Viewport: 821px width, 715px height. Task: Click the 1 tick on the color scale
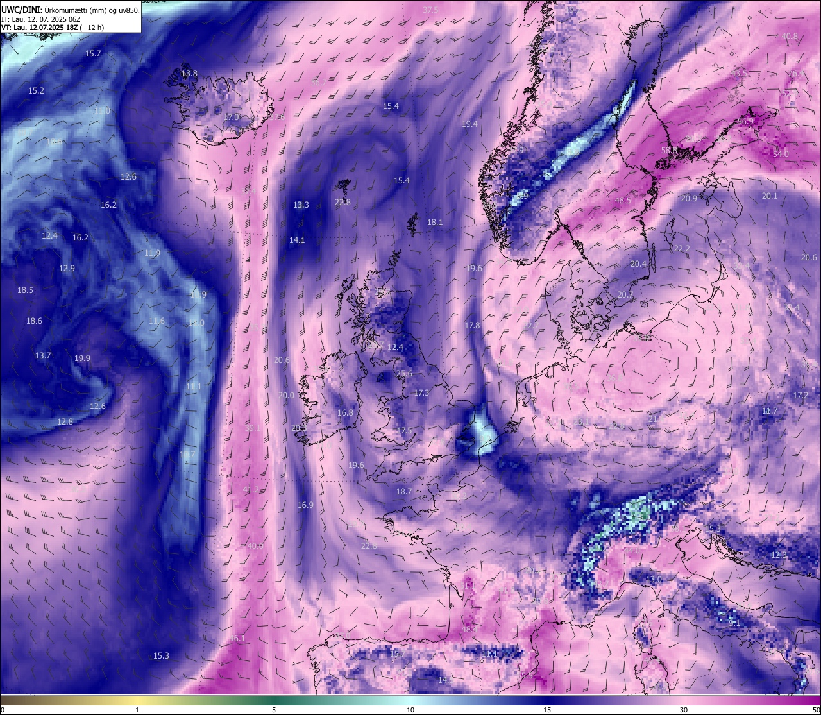[x=137, y=710]
